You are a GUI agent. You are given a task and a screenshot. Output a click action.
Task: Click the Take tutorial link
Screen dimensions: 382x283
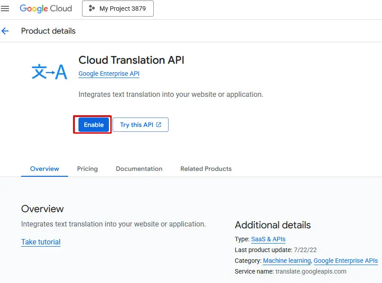[41, 242]
